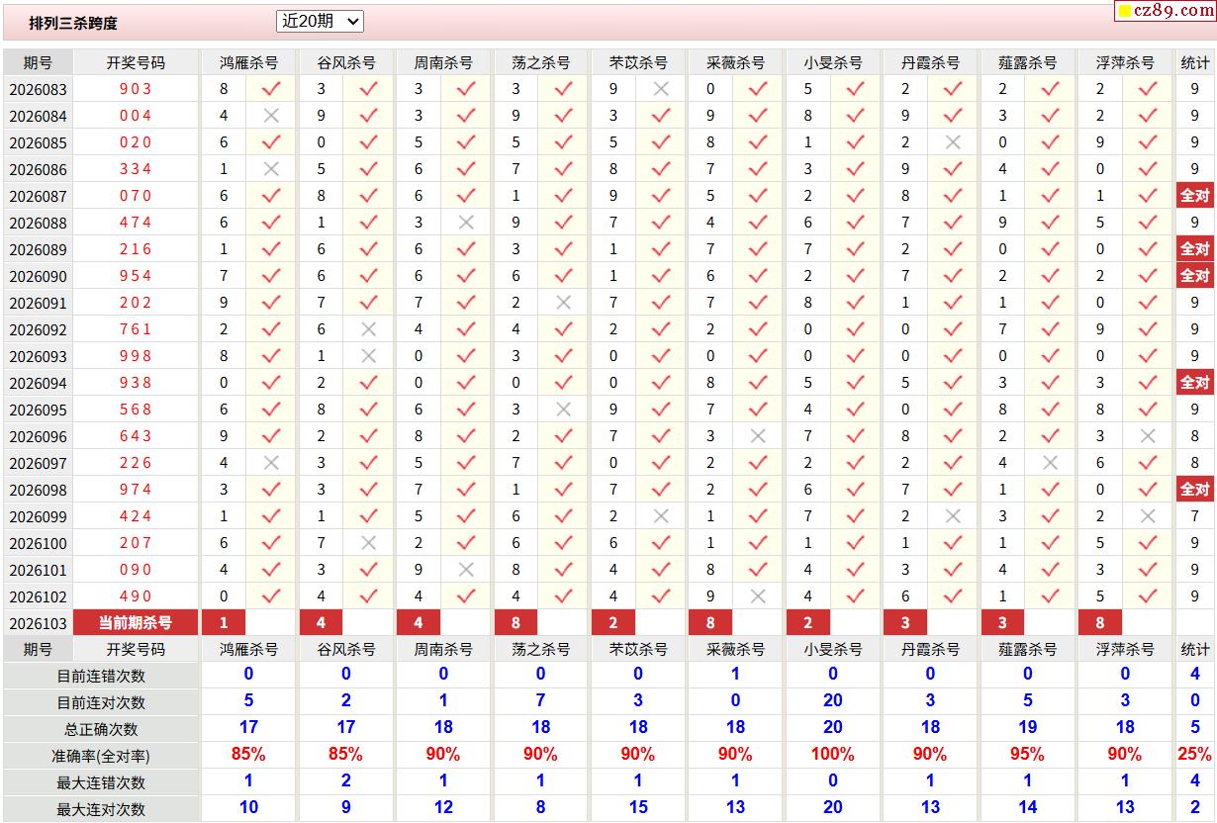
Task: Click the yellow square beside cz89.com
Action: point(1125,12)
